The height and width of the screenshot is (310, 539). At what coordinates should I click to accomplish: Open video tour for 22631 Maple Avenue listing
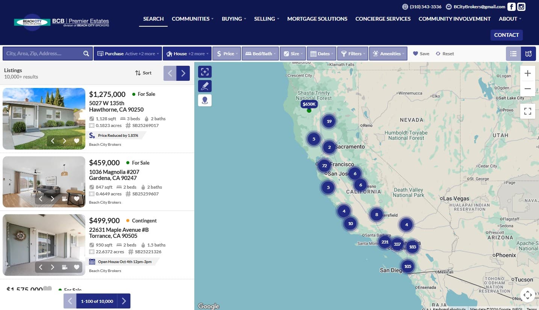pyautogui.click(x=65, y=267)
